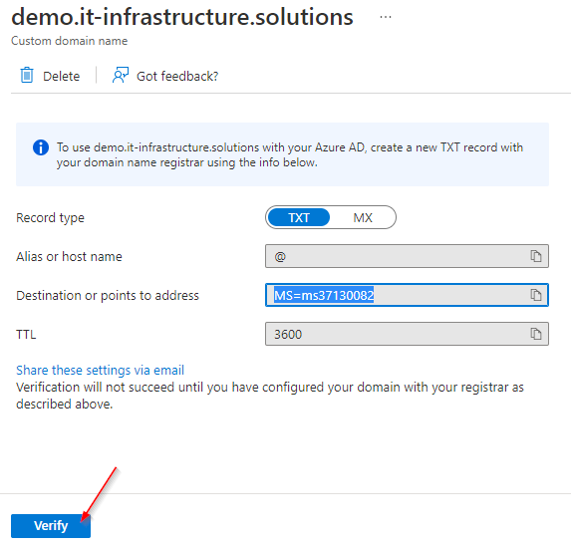
Task: Click the Destination or points to address label
Action: tap(108, 295)
